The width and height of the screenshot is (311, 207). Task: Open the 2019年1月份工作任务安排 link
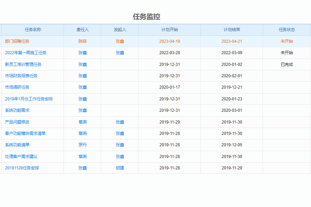click(x=29, y=99)
